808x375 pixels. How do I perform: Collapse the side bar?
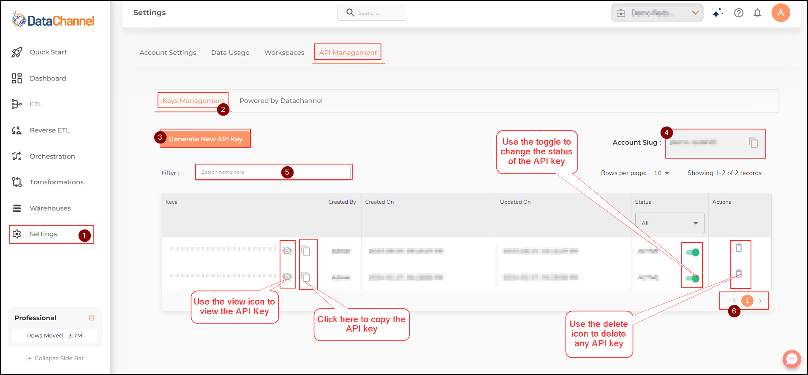(x=55, y=359)
